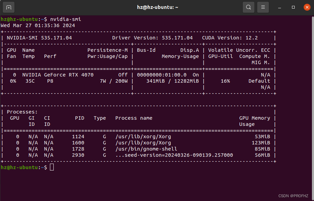Click the Processes: section label
The height and width of the screenshot is (201, 314).
22,112
